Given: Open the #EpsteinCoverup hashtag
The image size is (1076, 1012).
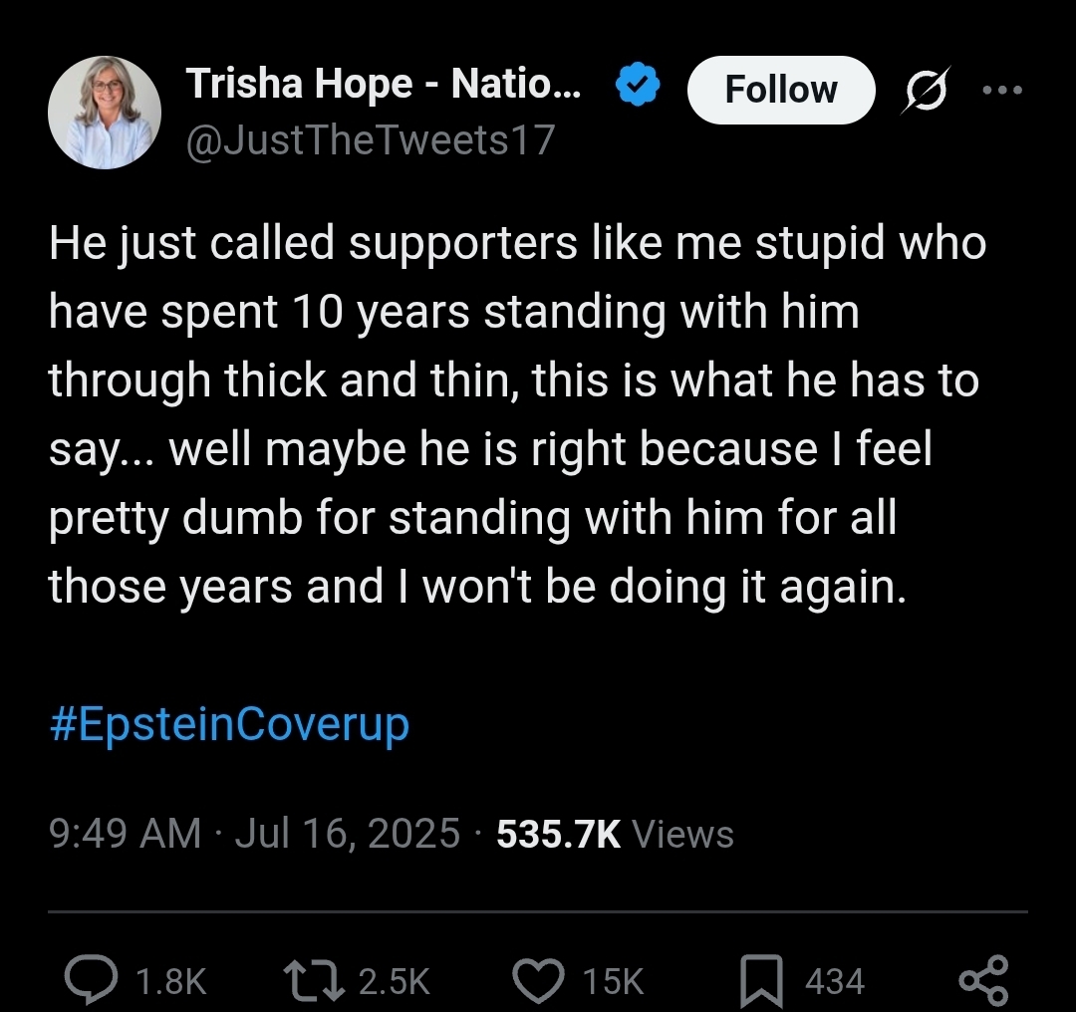Looking at the screenshot, I should click(x=229, y=724).
